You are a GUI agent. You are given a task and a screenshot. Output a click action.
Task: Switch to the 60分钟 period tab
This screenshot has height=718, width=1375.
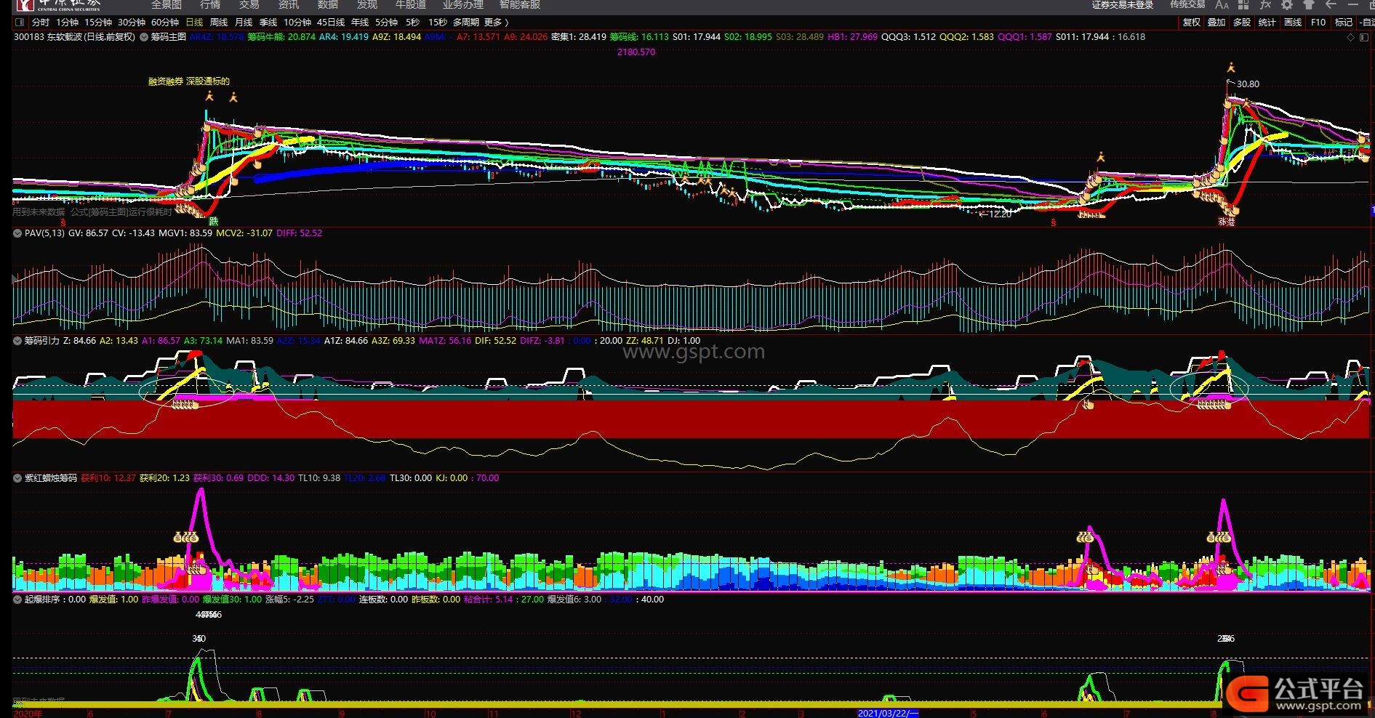point(165,23)
